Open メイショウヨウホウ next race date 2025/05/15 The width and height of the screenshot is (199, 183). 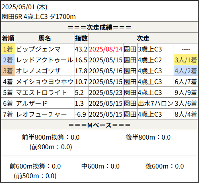click(x=106, y=82)
